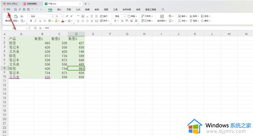The image size is (253, 136).
Task: Select column header D
Action: click(x=76, y=34)
